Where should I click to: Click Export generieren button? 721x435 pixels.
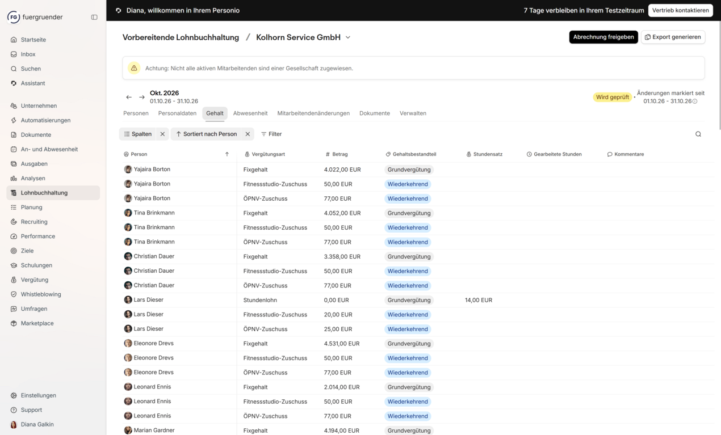point(673,37)
